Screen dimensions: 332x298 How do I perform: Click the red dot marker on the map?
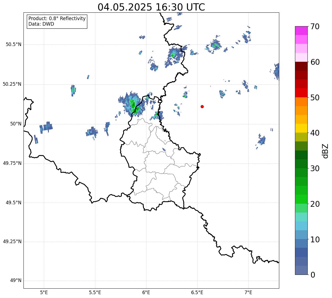tap(202, 106)
